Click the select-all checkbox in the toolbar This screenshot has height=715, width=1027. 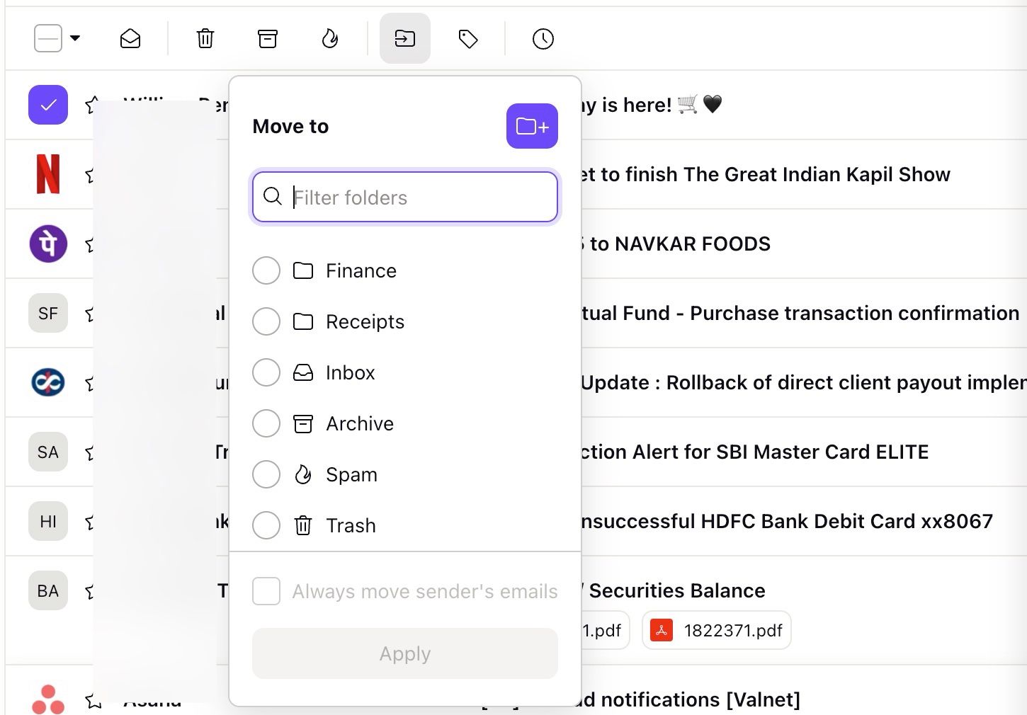(x=48, y=38)
